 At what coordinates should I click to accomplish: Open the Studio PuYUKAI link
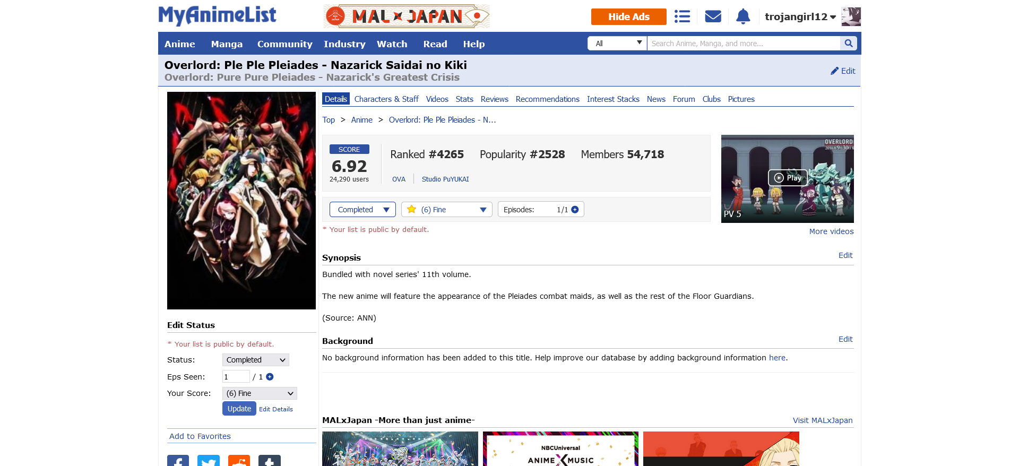445,179
